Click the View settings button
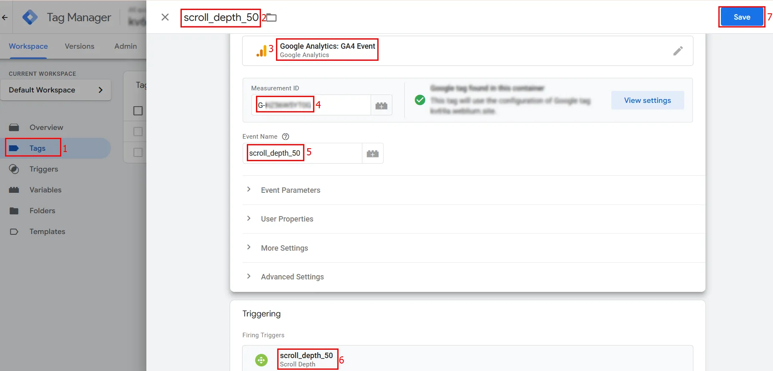This screenshot has height=371, width=773. (x=647, y=100)
